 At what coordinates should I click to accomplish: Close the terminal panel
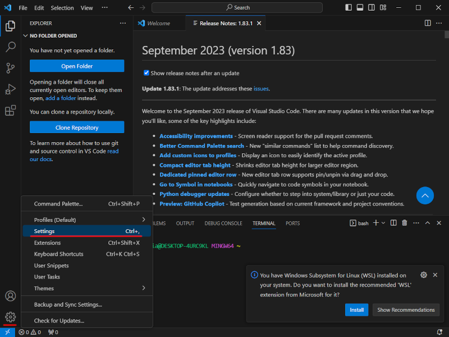click(x=439, y=223)
